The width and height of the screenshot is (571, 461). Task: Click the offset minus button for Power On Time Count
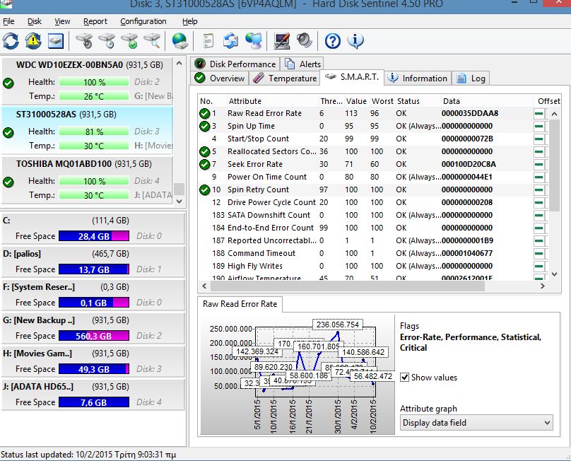(x=539, y=177)
